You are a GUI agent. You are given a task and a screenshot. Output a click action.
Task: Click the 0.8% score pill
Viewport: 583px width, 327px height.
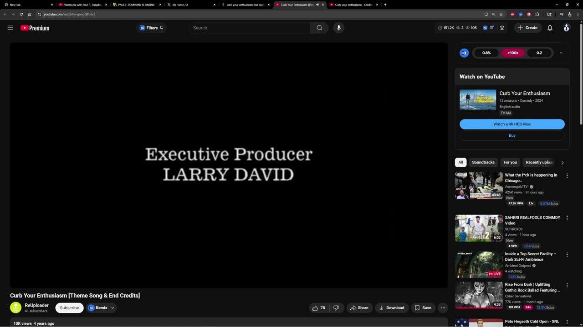pyautogui.click(x=486, y=53)
